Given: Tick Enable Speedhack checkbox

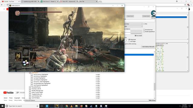Looking at the screenshot, I should click(144, 31).
